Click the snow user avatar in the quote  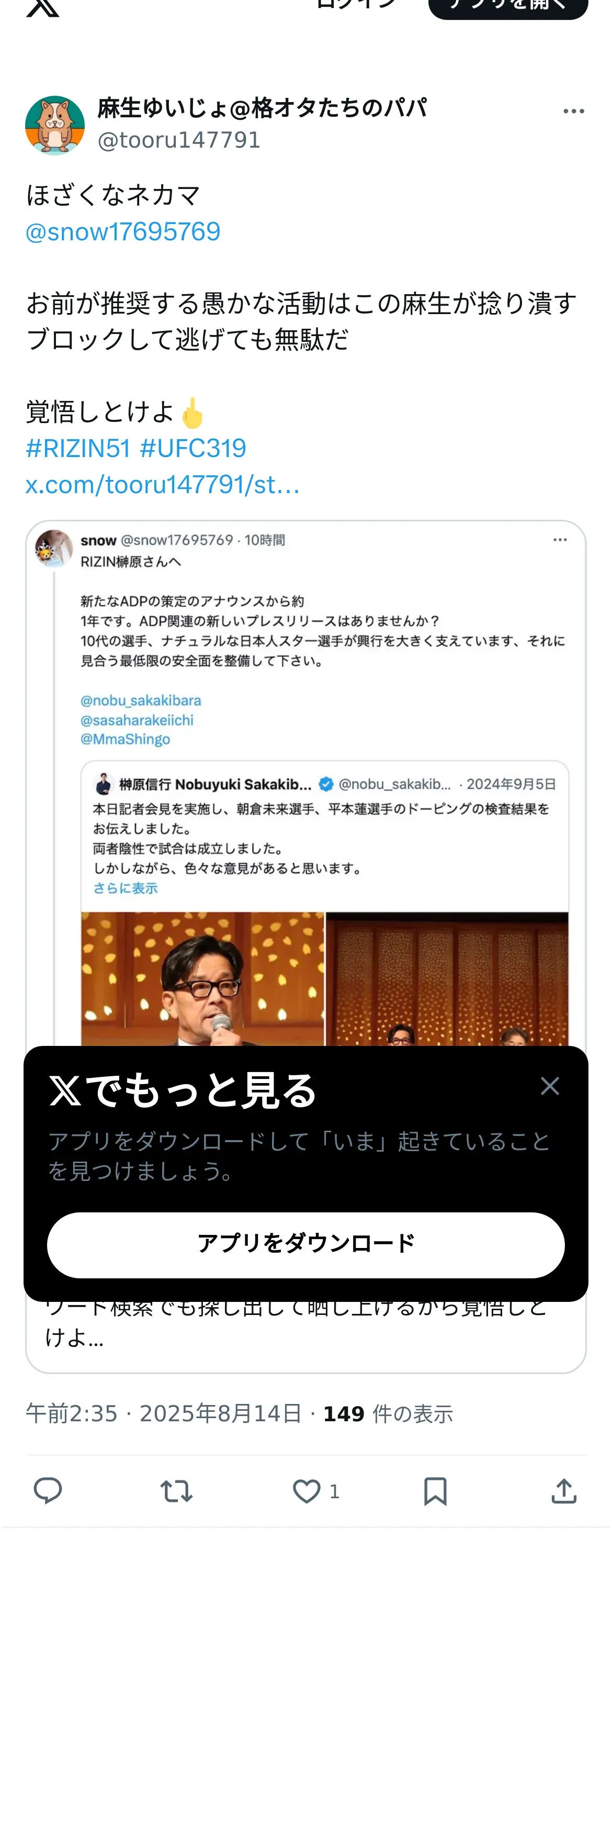[x=54, y=549]
